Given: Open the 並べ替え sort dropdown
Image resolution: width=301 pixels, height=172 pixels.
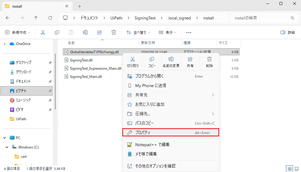Looking at the screenshot, I should (x=138, y=32).
